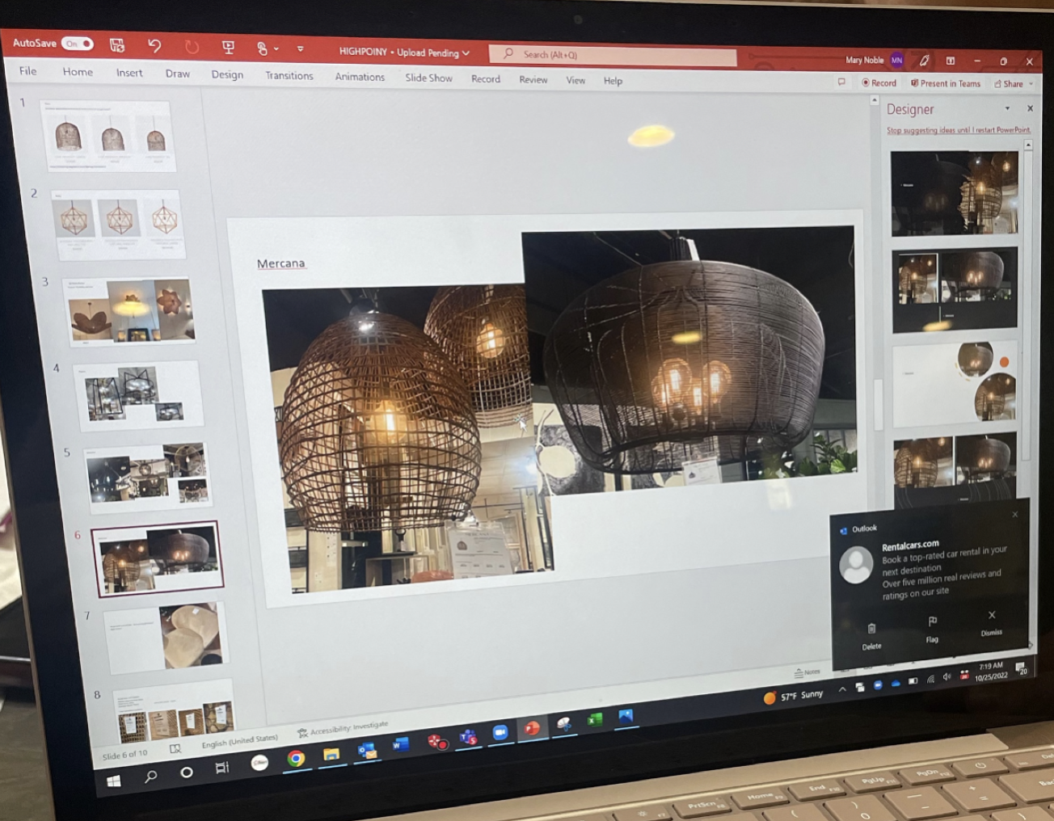Click Present in Teams
Screen dimensions: 1054x821
[x=945, y=83]
